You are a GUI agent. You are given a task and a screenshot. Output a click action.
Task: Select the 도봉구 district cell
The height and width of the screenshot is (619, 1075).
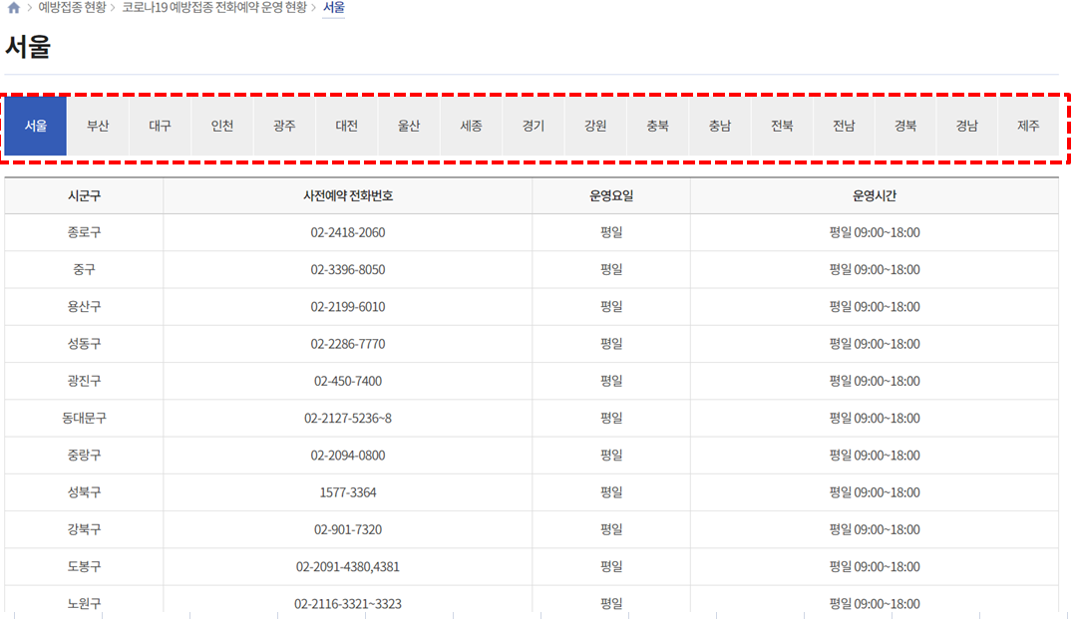[85, 566]
